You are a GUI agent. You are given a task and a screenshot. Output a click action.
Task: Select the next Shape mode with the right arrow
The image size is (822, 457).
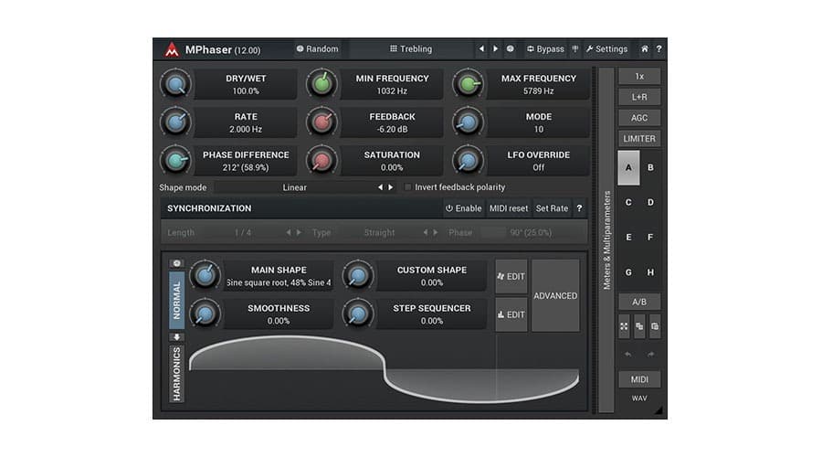tap(391, 187)
